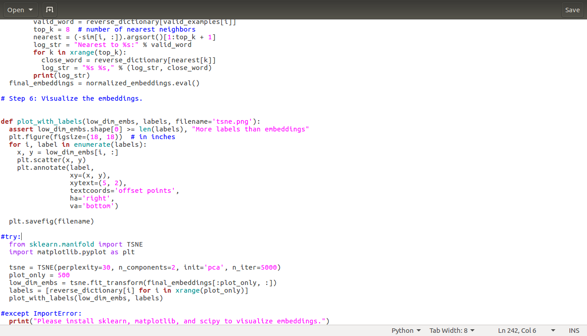Click the 'nearest = (-sim[i, :]).argsort()' line
587x336 pixels.
[x=125, y=37]
